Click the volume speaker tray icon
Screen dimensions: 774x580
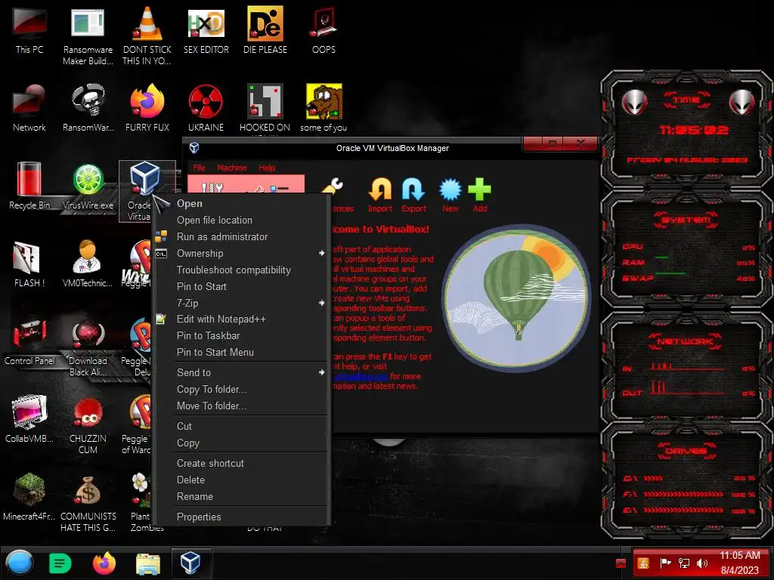(x=702, y=563)
